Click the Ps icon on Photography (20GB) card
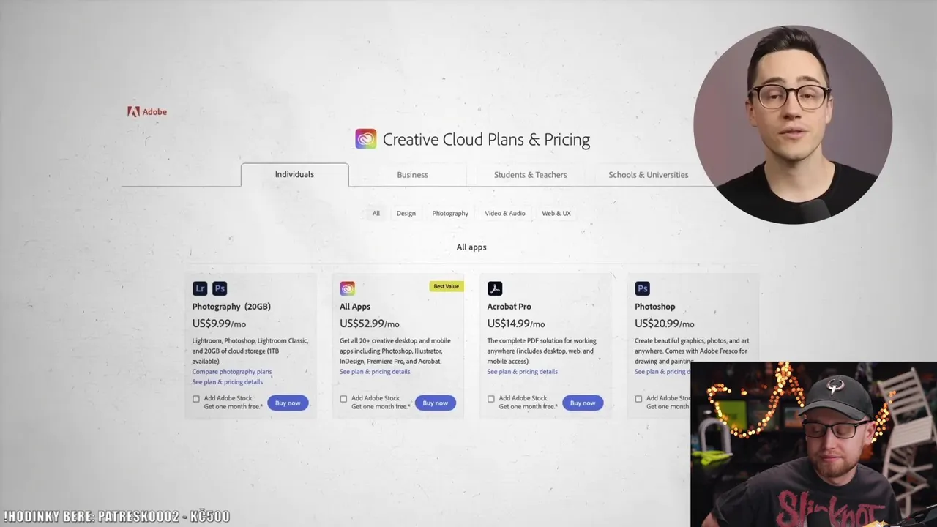The image size is (937, 527). point(220,288)
